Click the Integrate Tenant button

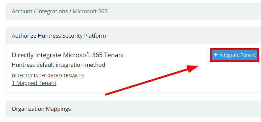tap(235, 55)
